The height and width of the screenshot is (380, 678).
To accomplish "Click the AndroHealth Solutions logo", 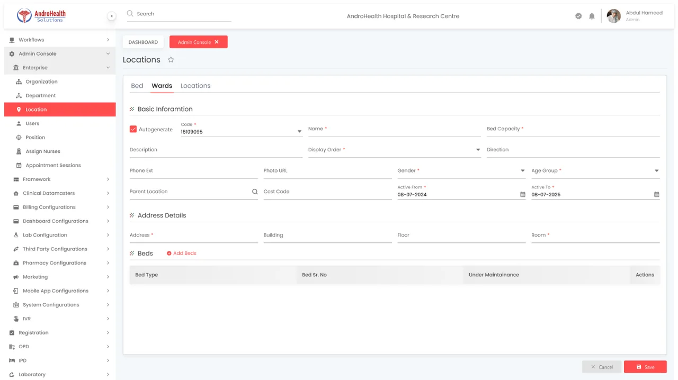I will (41, 16).
